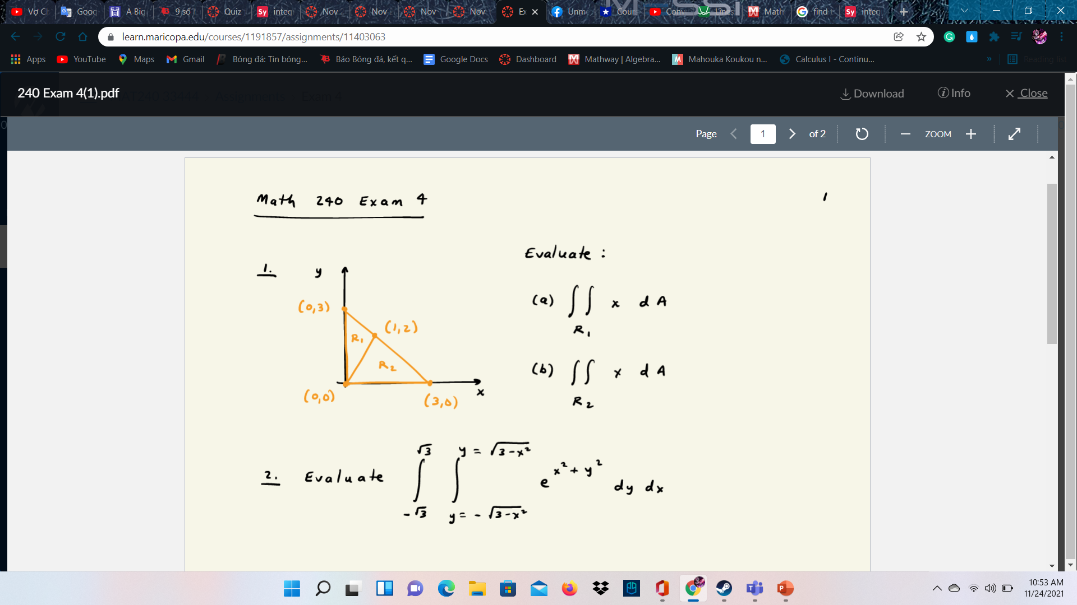Rotate the PDF page

[x=862, y=134]
